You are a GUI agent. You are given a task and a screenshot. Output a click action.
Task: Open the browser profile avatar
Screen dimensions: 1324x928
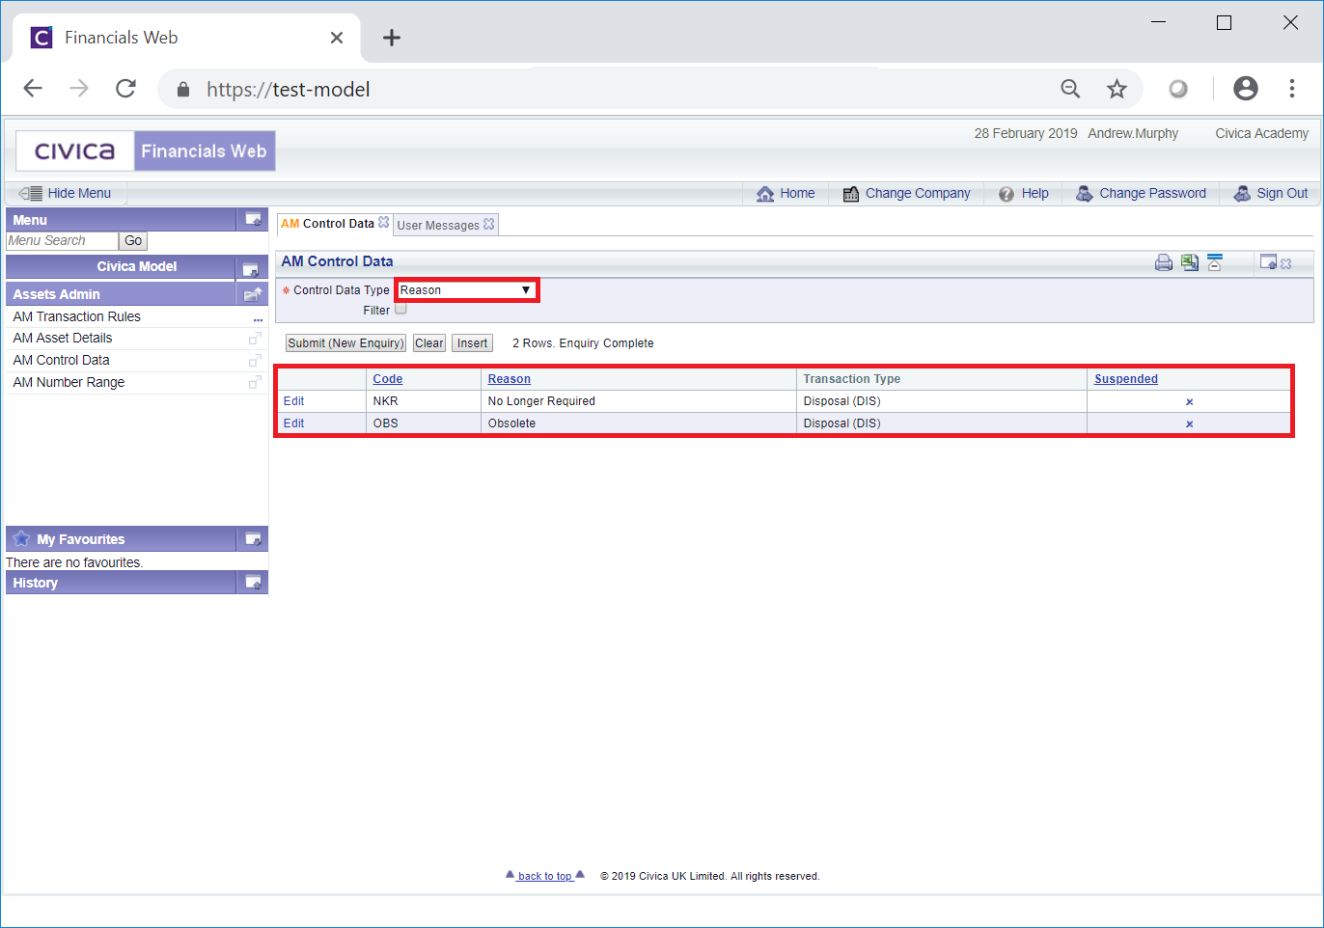click(x=1246, y=89)
